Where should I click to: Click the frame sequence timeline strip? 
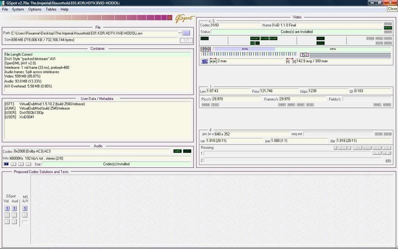(x=249, y=54)
